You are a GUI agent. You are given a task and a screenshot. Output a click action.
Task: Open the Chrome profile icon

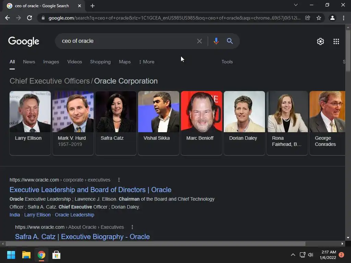coord(332,18)
